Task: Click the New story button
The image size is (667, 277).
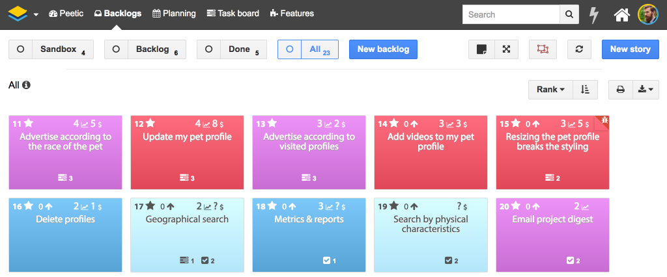Action: [630, 49]
